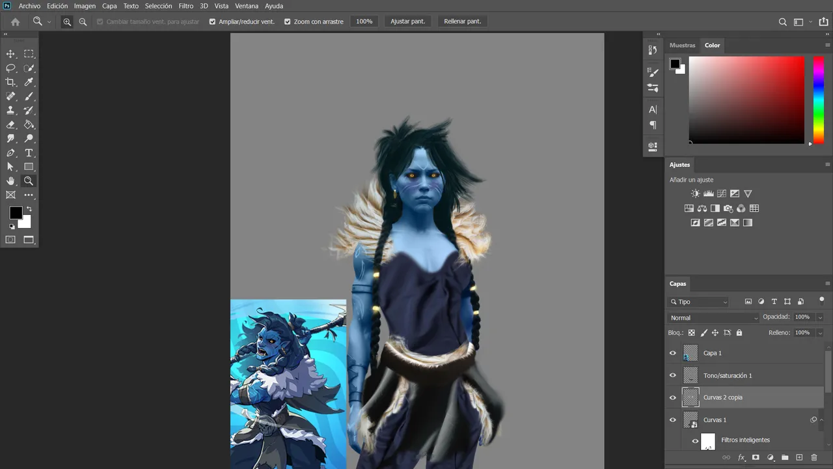Select the Pen tool
The height and width of the screenshot is (469, 833).
(10, 153)
